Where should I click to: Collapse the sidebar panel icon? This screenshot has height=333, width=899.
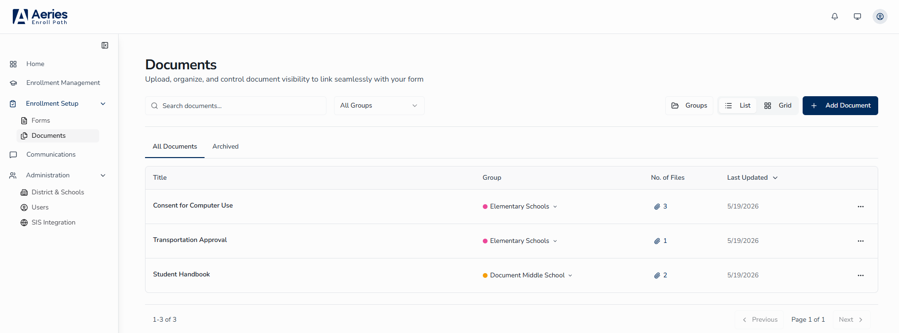105,45
